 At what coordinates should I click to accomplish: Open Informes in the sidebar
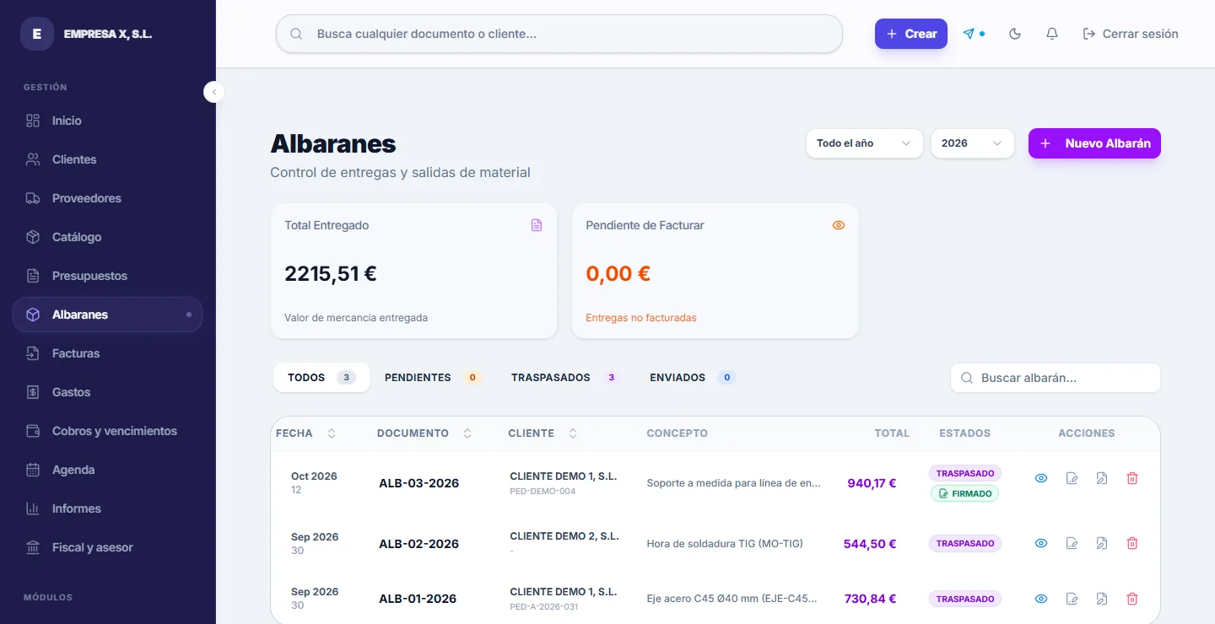107,508
